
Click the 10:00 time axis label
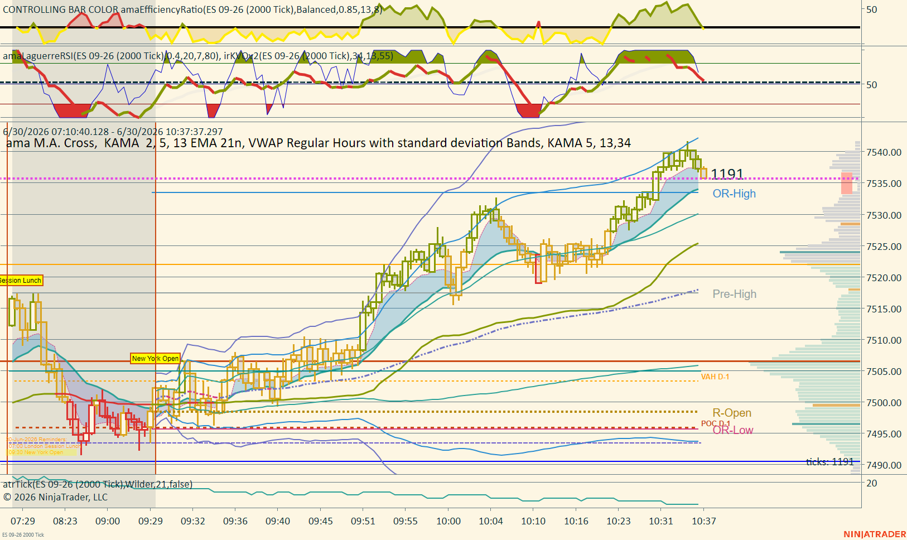tap(448, 521)
